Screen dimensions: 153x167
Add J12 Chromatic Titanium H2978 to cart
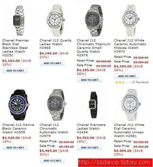90,80
